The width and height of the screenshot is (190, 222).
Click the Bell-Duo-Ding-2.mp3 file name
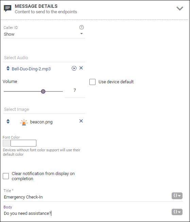31,69
